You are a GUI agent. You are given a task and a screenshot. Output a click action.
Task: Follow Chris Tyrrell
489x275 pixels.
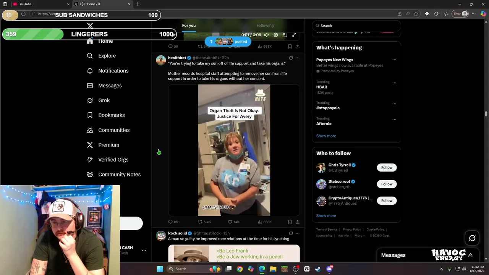tap(387, 168)
